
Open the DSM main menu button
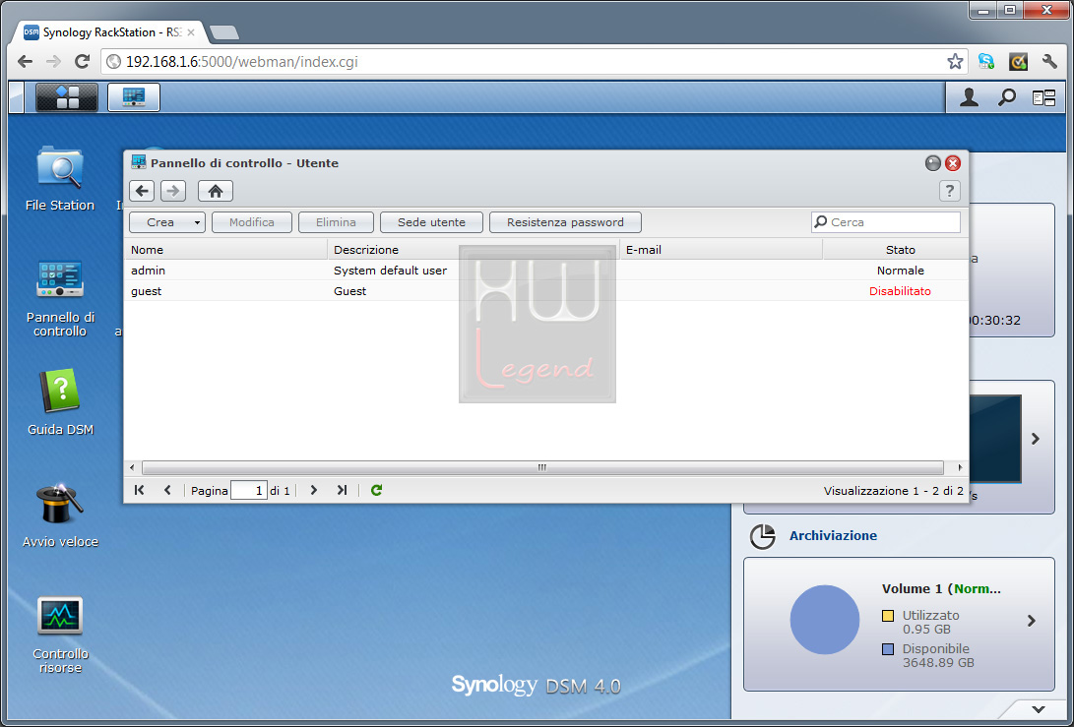tap(66, 97)
